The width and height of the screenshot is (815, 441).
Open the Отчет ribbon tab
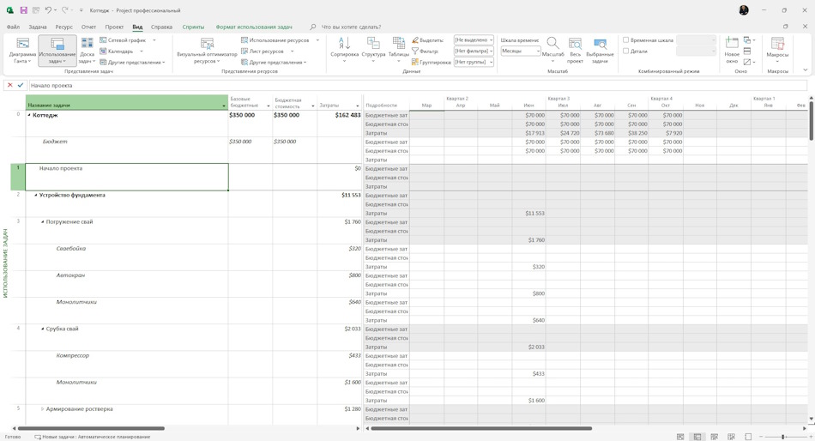[88, 27]
